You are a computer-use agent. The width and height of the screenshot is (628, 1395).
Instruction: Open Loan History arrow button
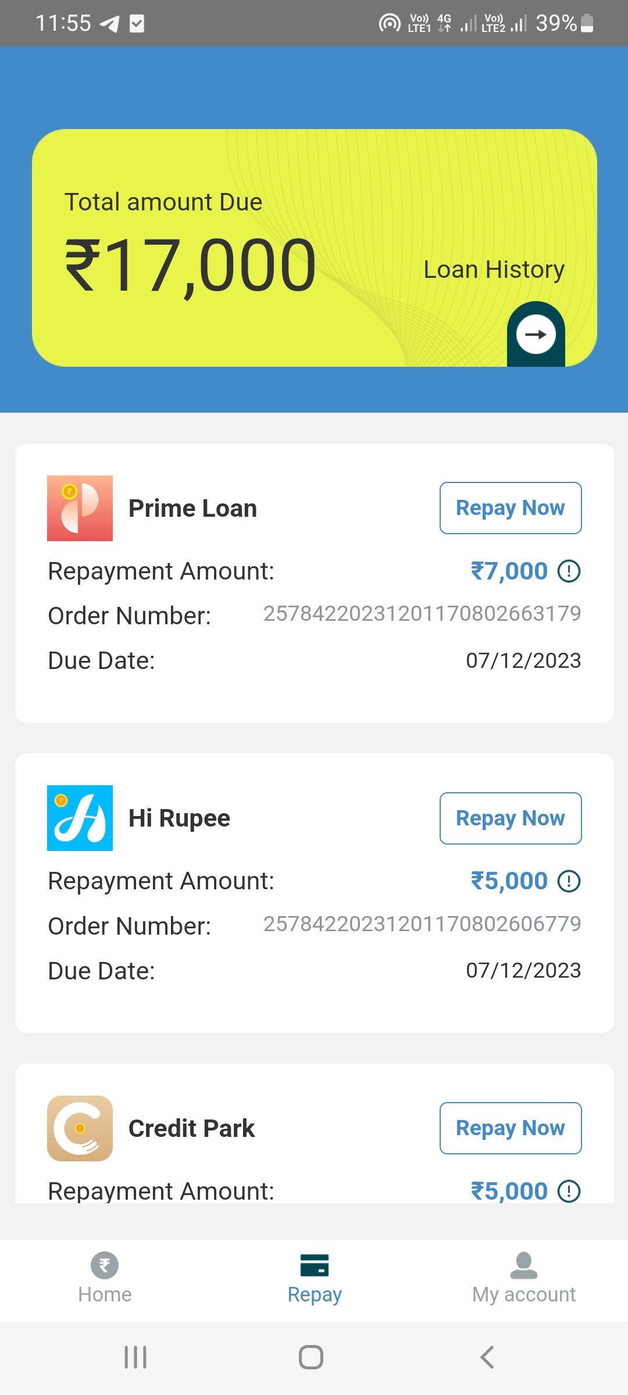536,334
